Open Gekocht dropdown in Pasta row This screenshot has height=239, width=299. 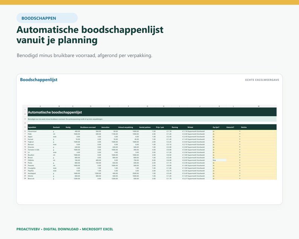pyautogui.click(x=240, y=163)
